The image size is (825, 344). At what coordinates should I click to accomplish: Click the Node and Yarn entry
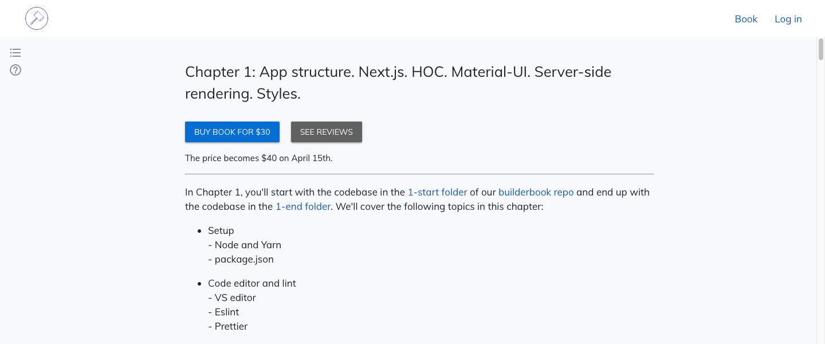pyautogui.click(x=245, y=245)
